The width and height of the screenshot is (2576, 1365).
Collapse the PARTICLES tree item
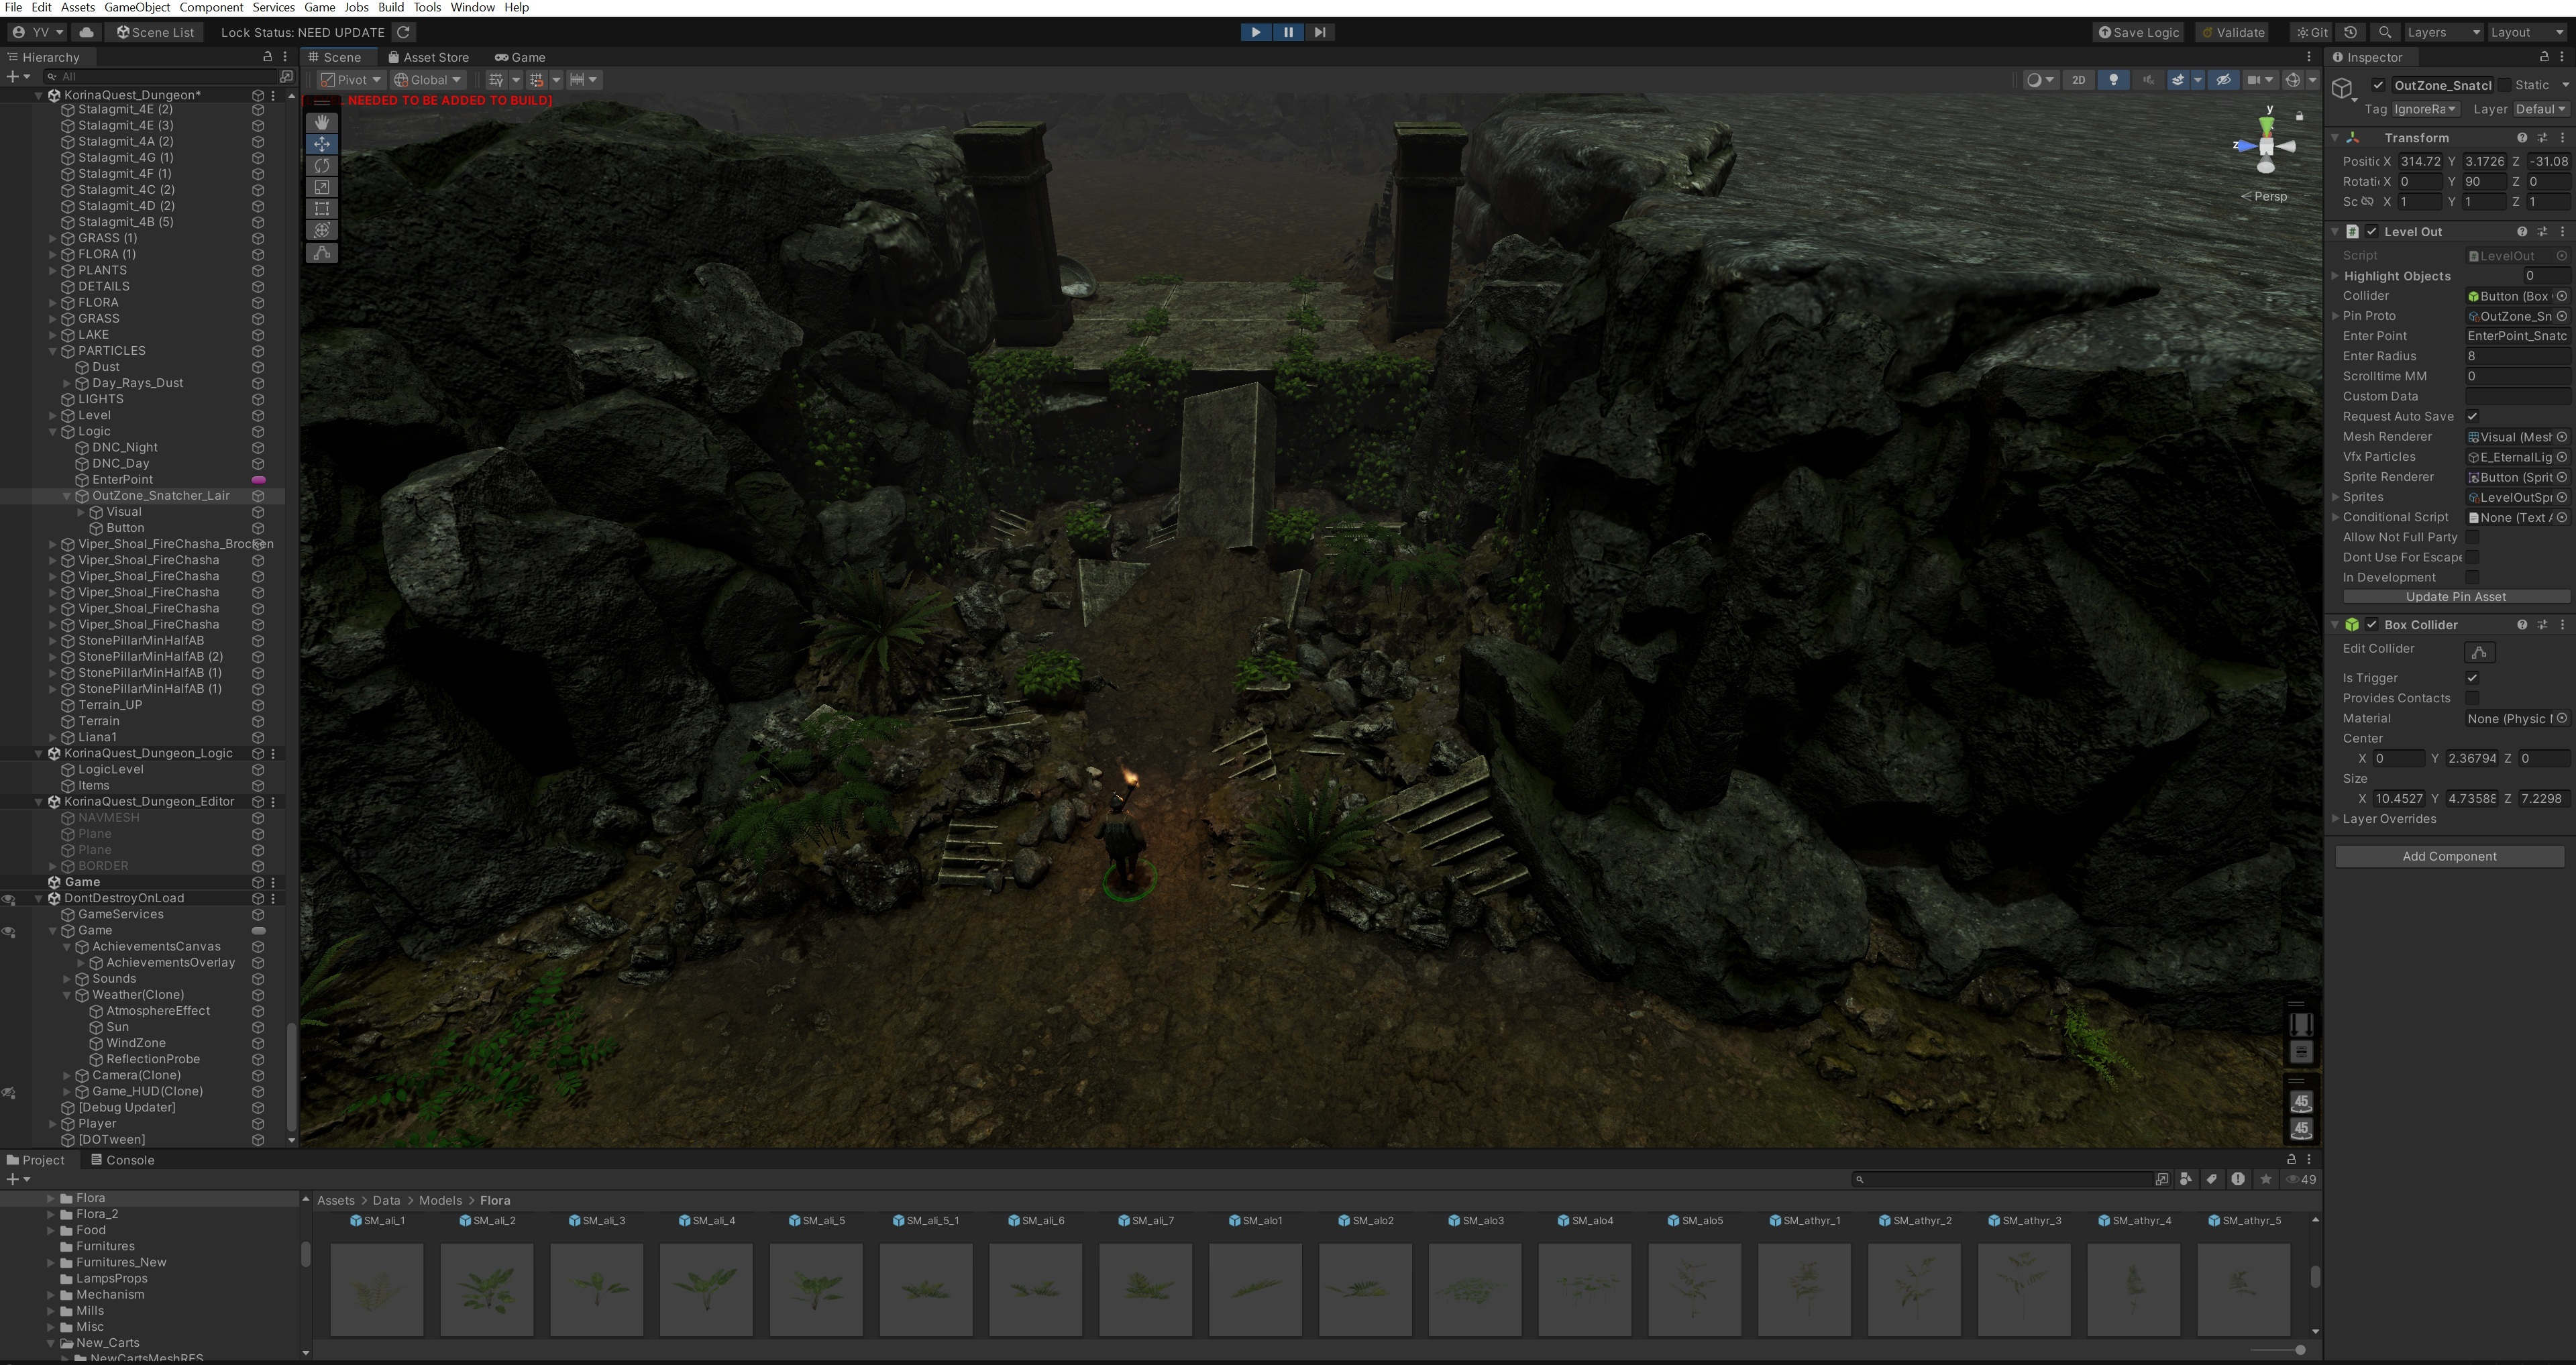[x=53, y=351]
